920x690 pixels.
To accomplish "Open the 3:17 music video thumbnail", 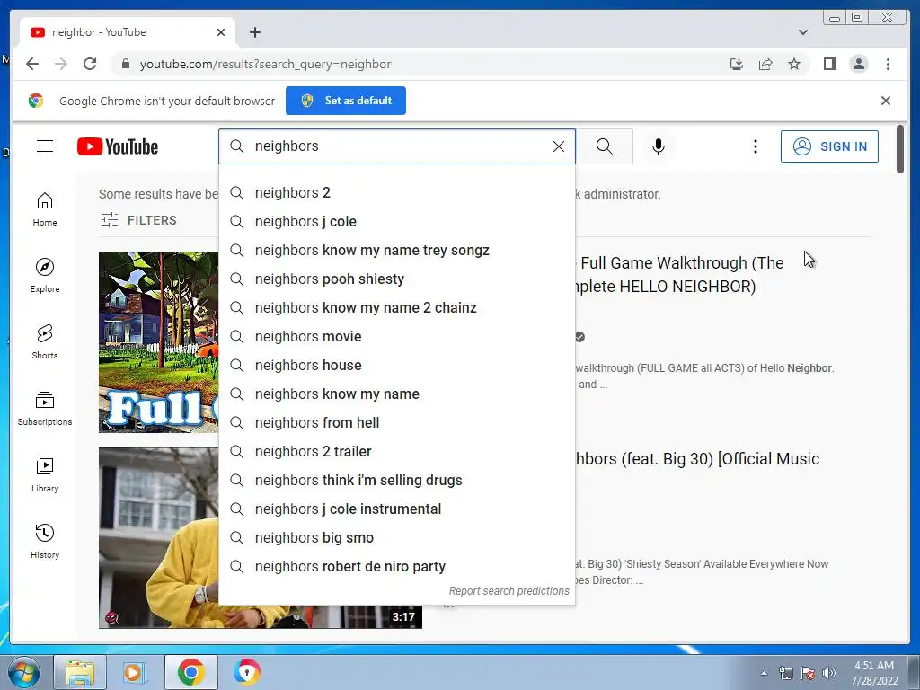I will (x=158, y=538).
